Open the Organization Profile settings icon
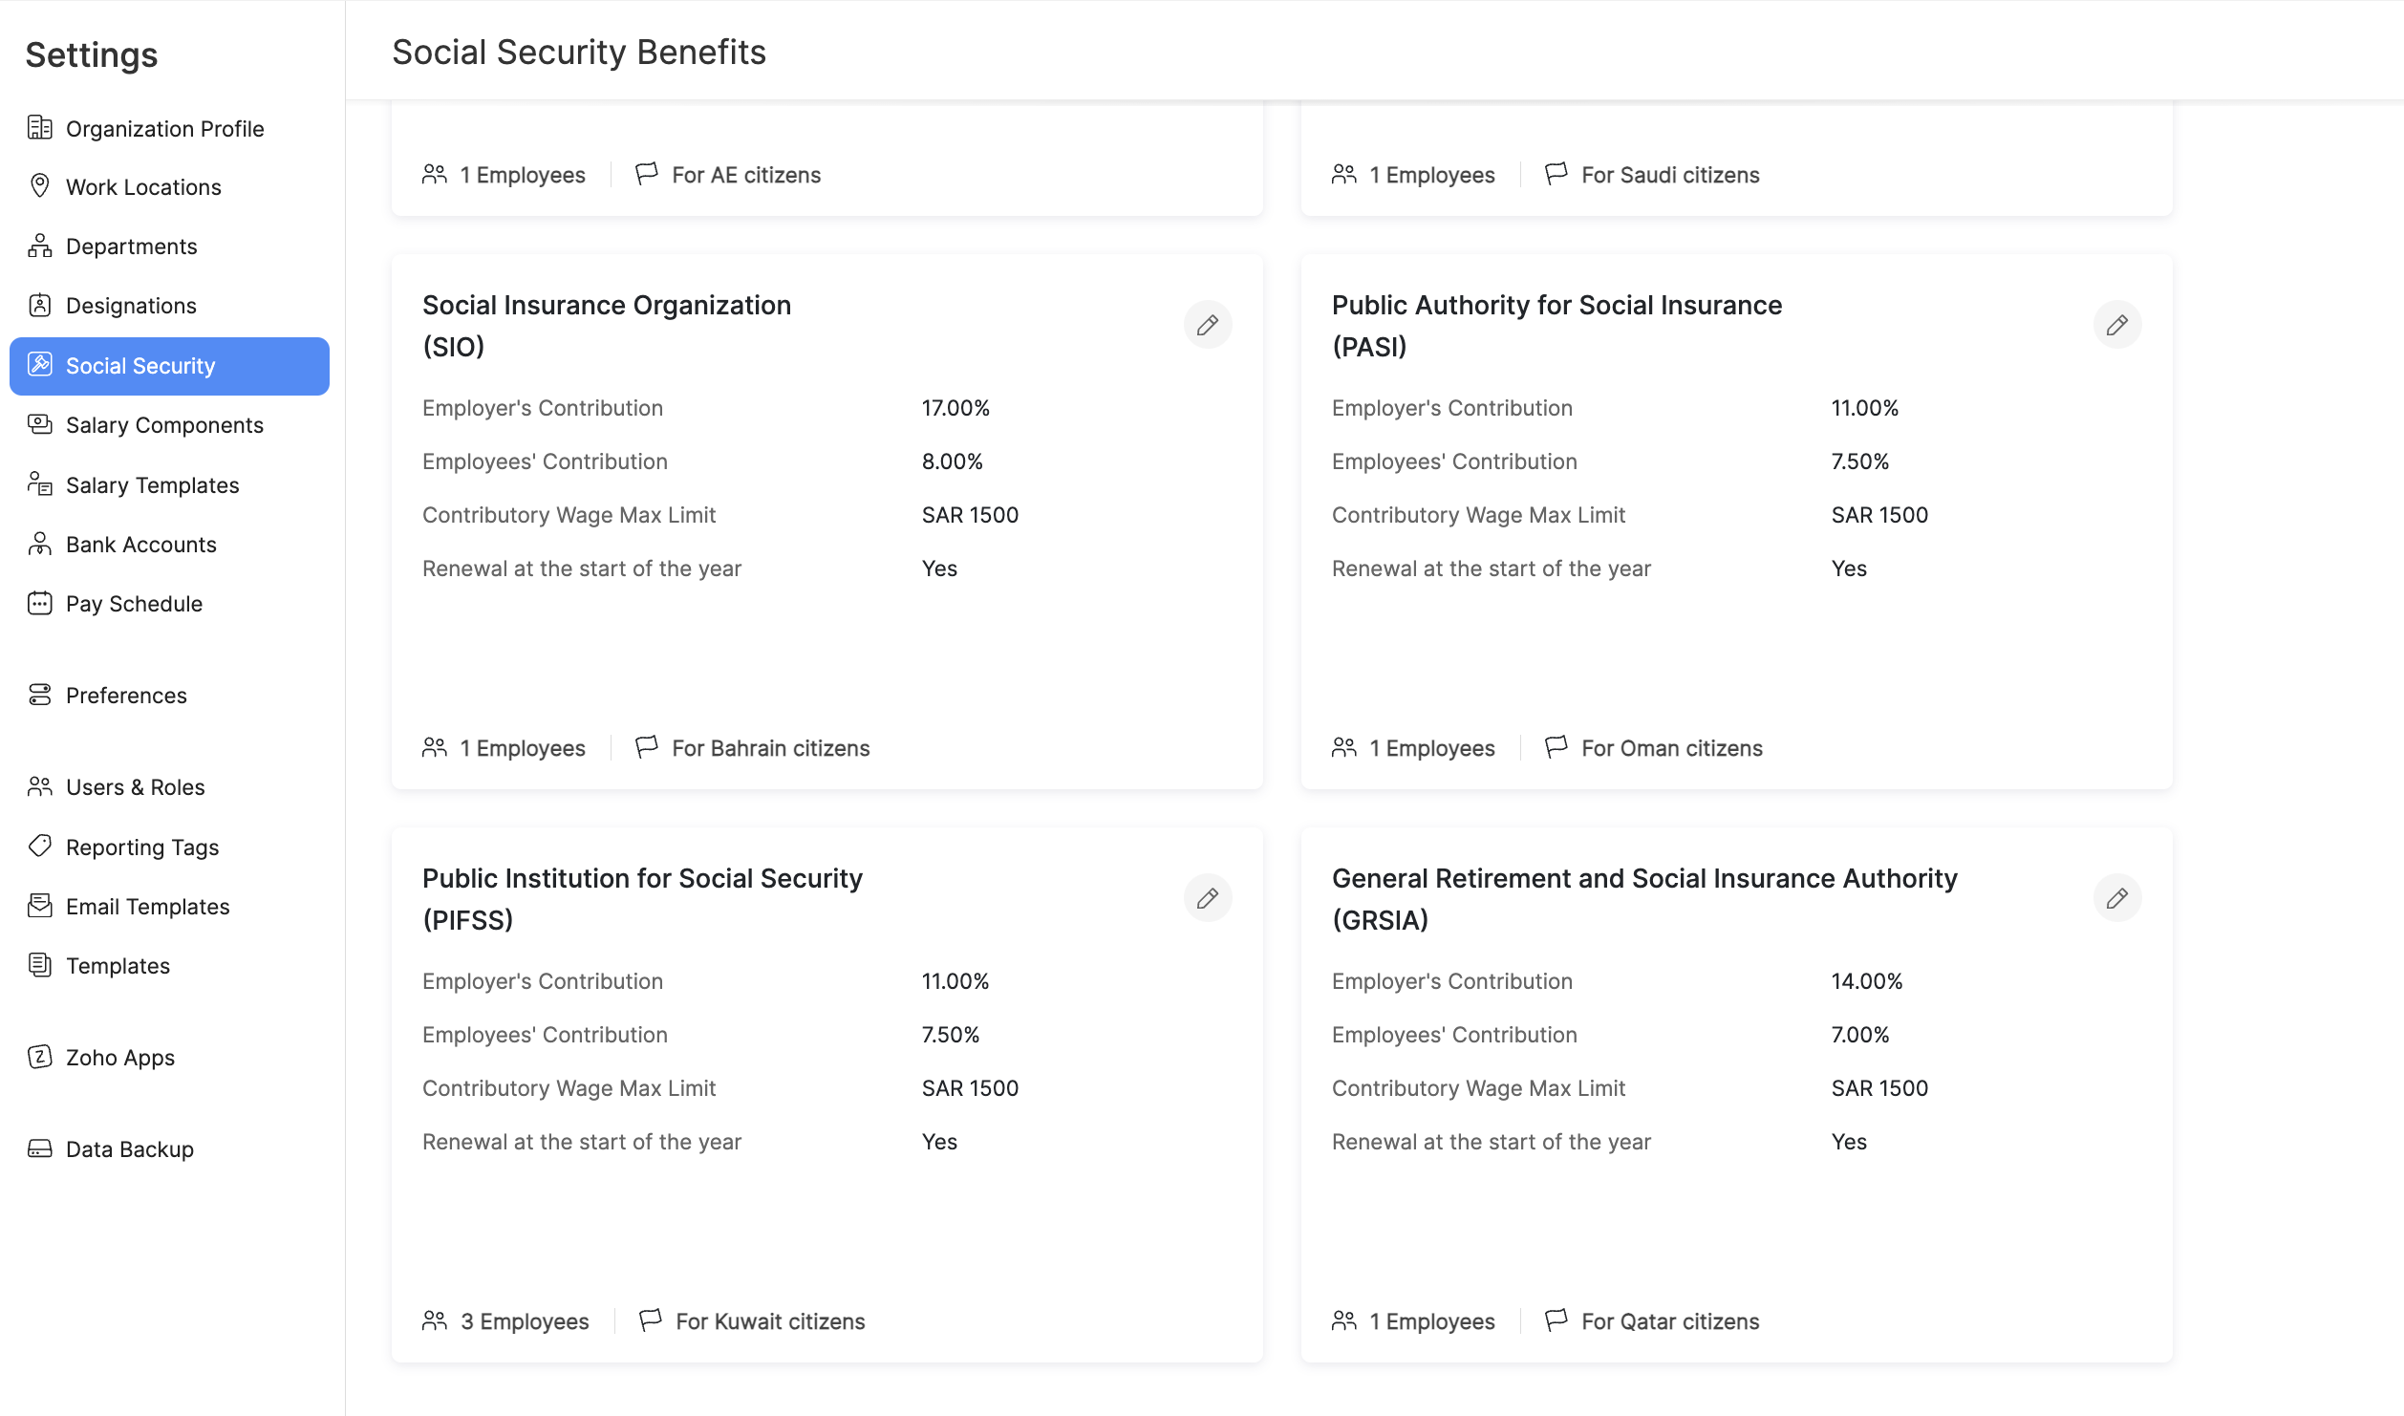Viewport: 2404px width, 1416px height. coord(39,127)
